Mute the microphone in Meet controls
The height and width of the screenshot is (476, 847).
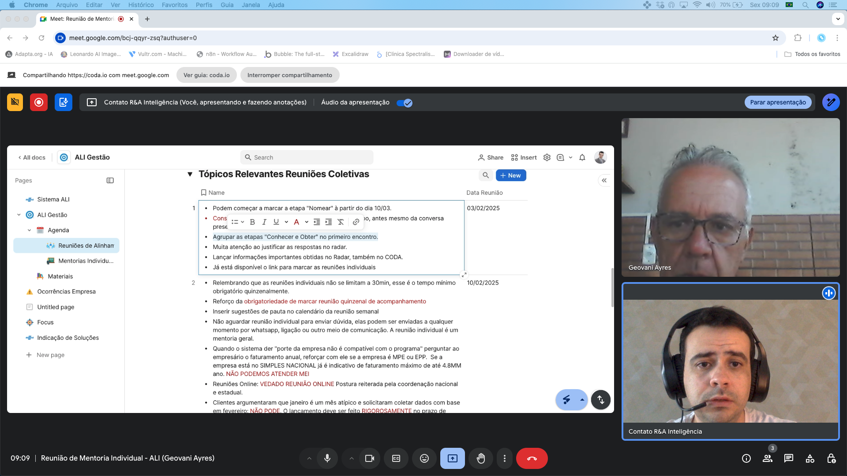[327, 458]
